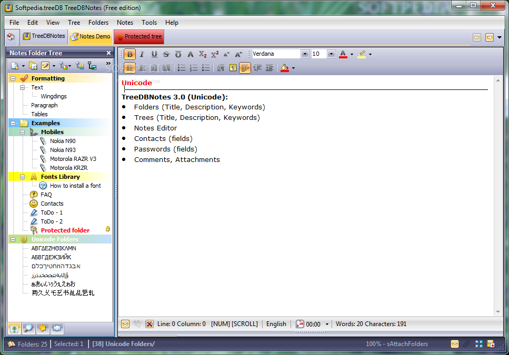Image resolution: width=509 pixels, height=355 pixels.
Task: Show paragraph marks with the pilcrow icon
Action: click(x=233, y=68)
